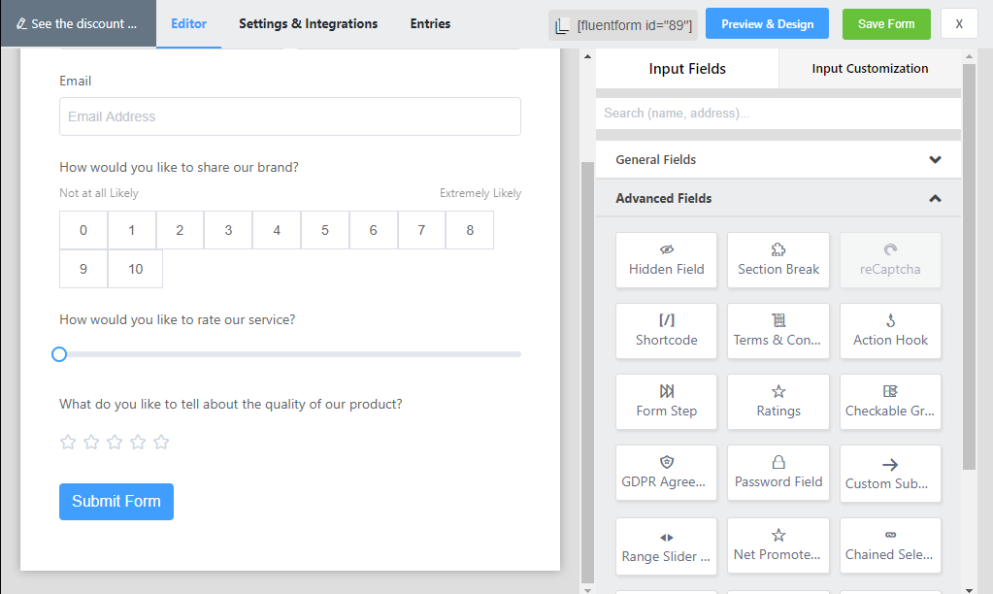This screenshot has width=993, height=594.
Task: Insert the GDPR Agreement field
Action: tap(666, 472)
